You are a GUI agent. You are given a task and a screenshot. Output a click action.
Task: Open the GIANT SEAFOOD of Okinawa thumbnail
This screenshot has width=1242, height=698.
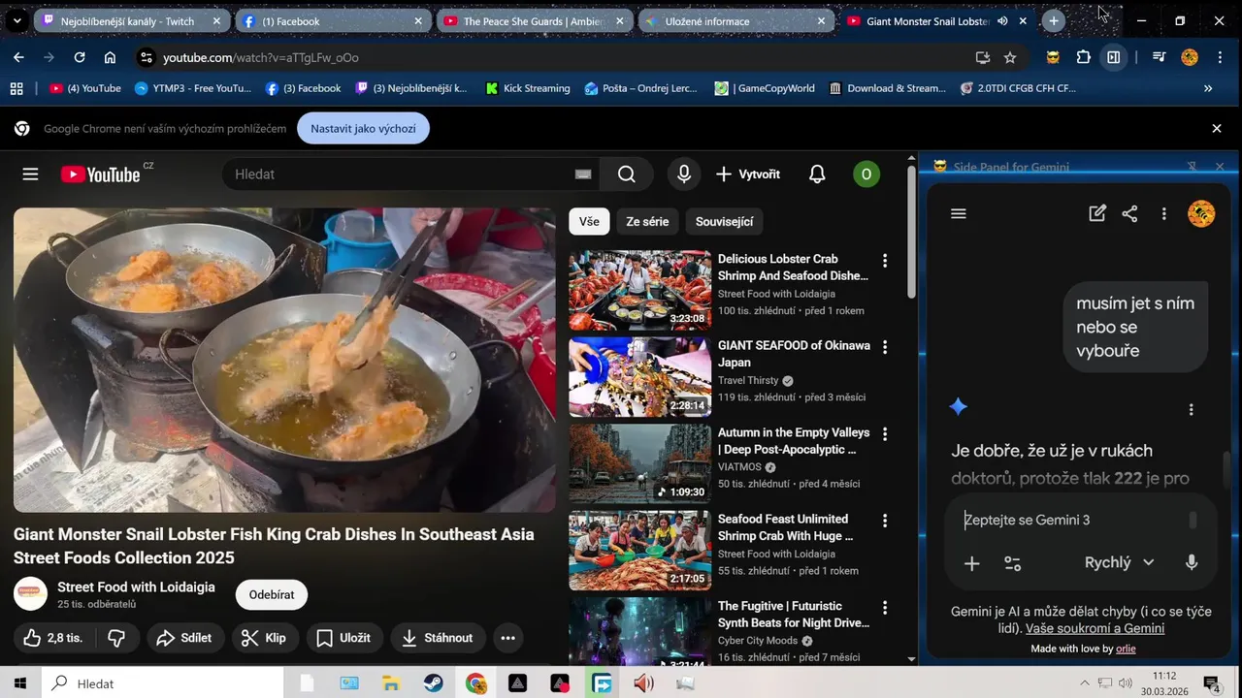(x=639, y=377)
